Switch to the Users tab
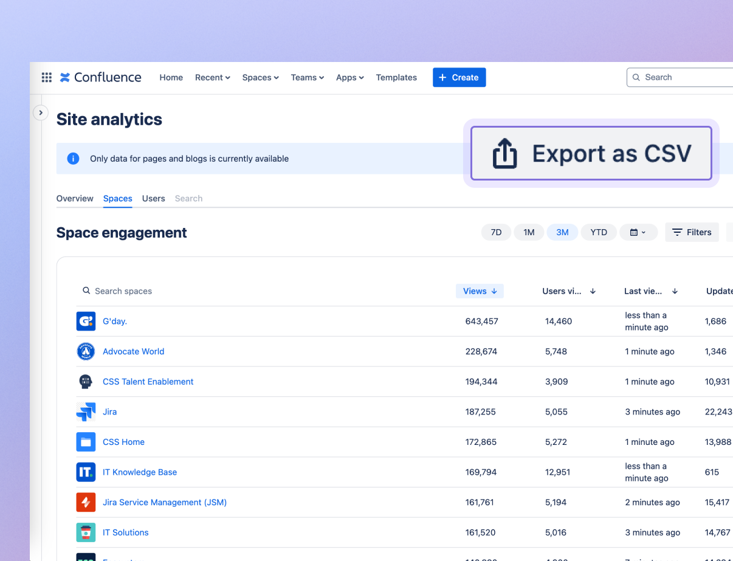Screen dimensions: 733x561 tap(153, 198)
